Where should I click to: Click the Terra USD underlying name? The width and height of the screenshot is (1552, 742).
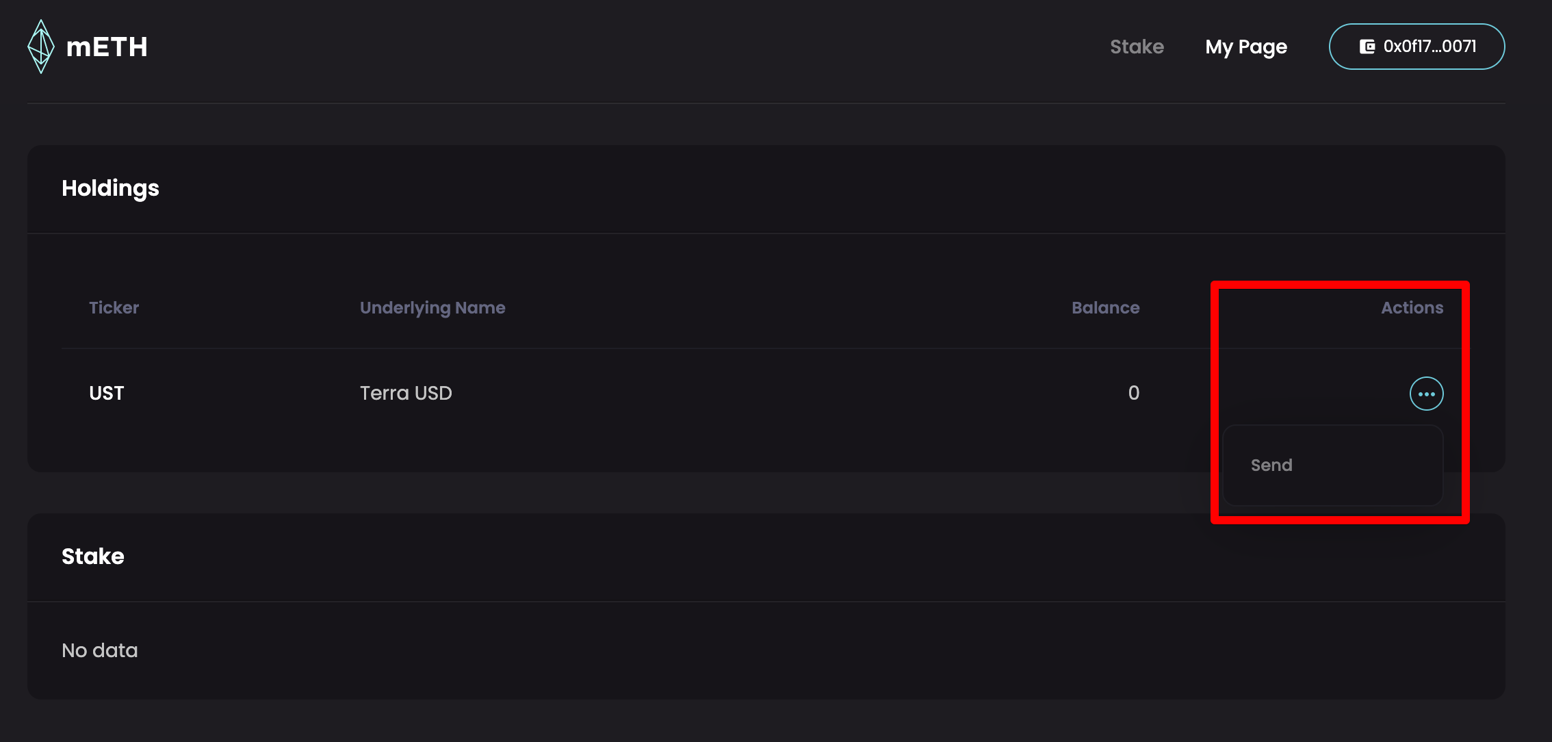pos(406,393)
